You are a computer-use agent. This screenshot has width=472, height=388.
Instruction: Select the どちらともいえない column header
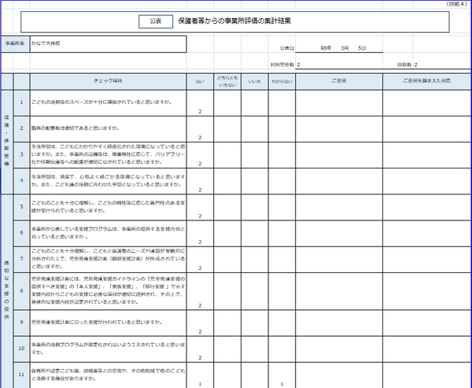[x=227, y=82]
